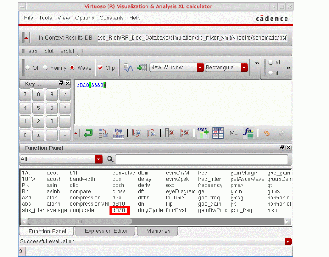Open the File menu

pos(29,18)
